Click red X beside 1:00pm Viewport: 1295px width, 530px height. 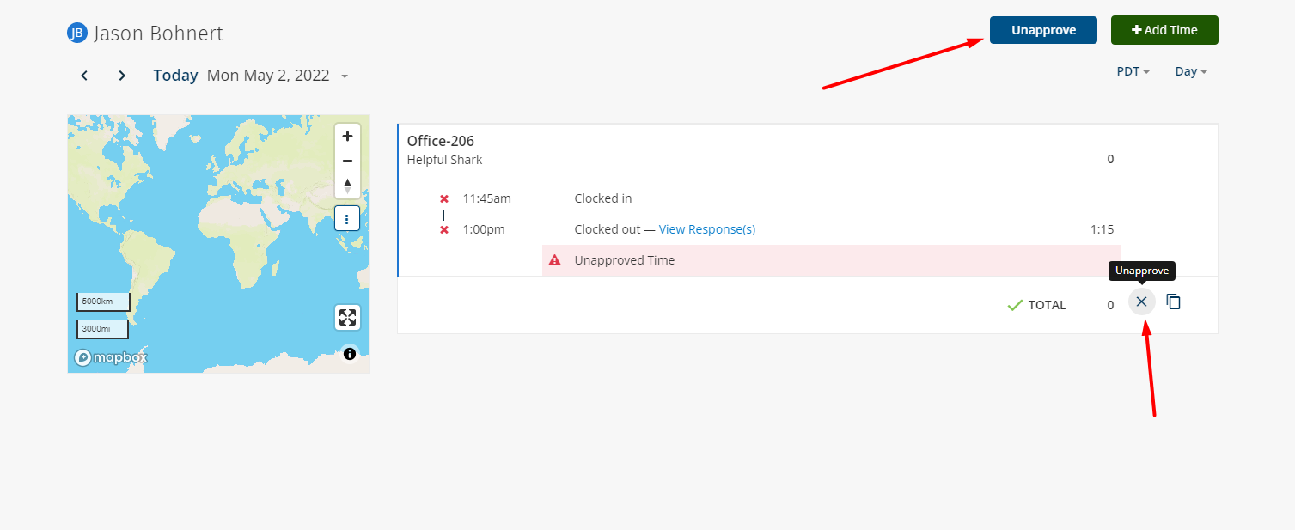[x=444, y=229]
